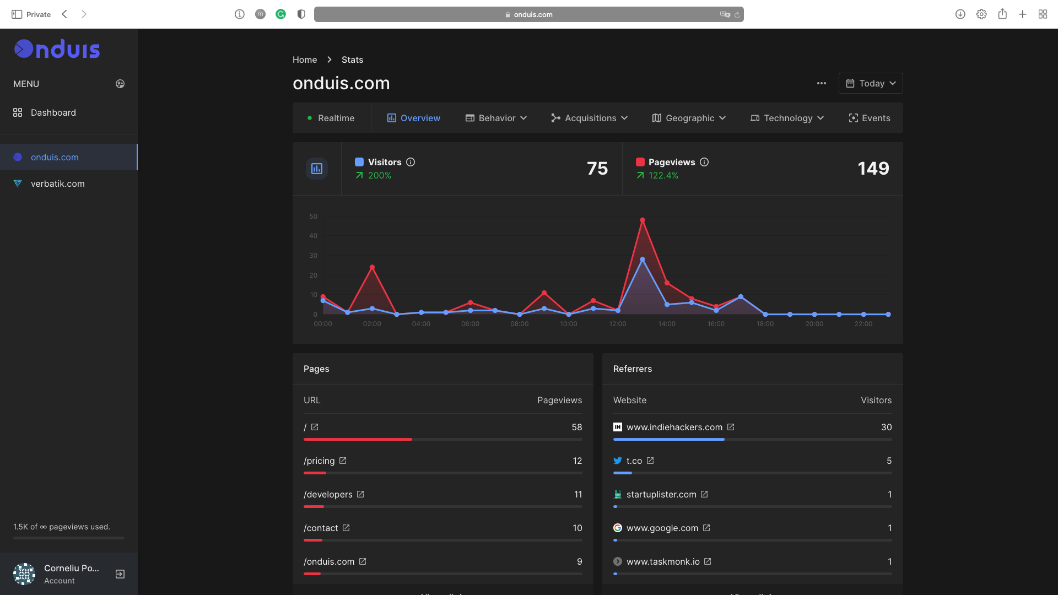Click the Grammarly extension icon

[281, 14]
